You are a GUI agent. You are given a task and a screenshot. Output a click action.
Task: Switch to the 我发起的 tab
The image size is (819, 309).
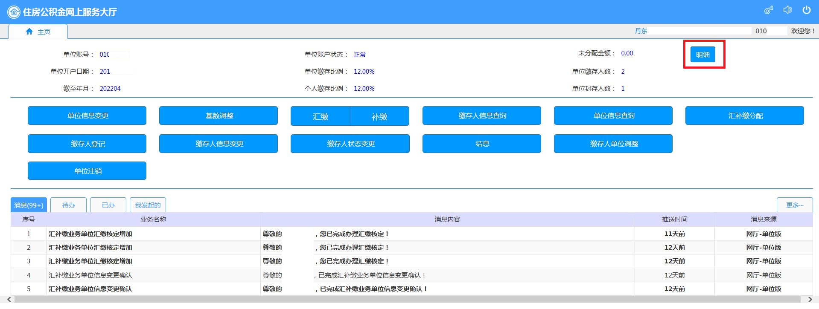pos(148,205)
